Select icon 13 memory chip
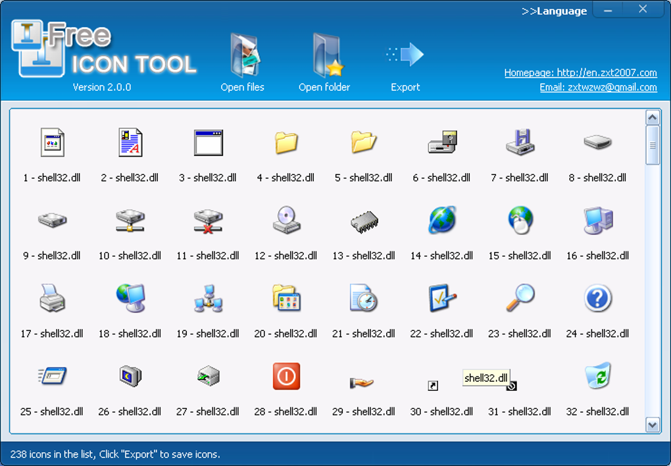 pyautogui.click(x=364, y=222)
